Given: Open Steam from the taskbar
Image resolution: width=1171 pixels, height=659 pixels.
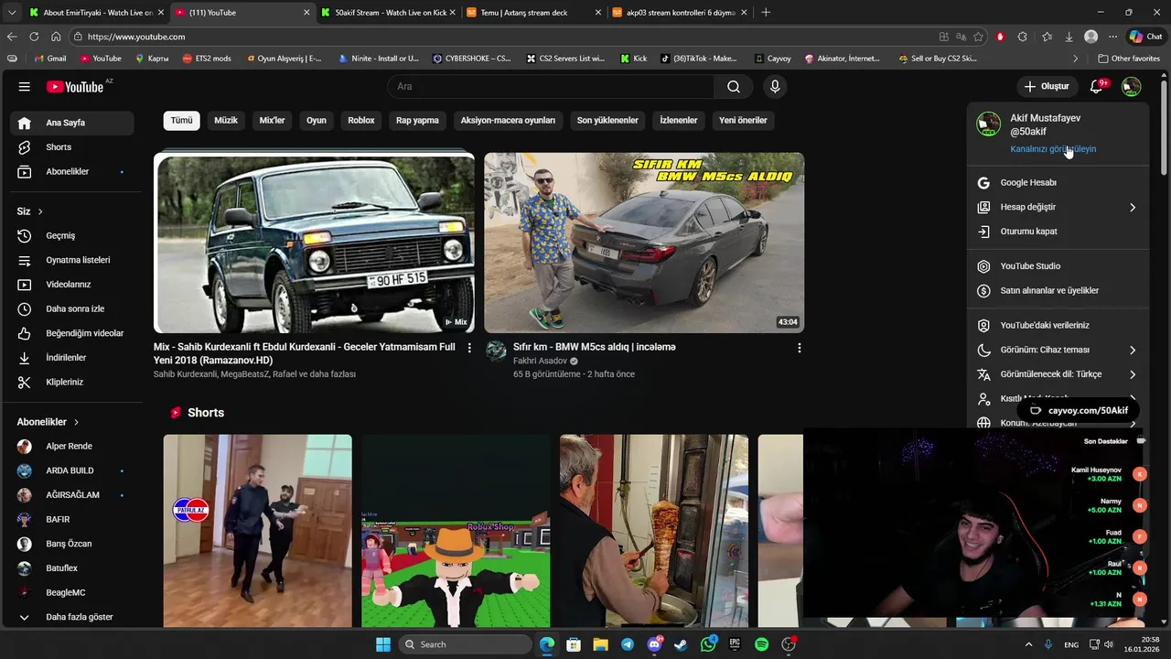Looking at the screenshot, I should click(681, 644).
